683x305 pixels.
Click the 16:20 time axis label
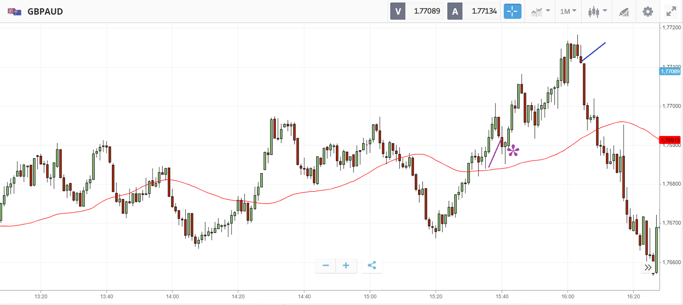(634, 297)
